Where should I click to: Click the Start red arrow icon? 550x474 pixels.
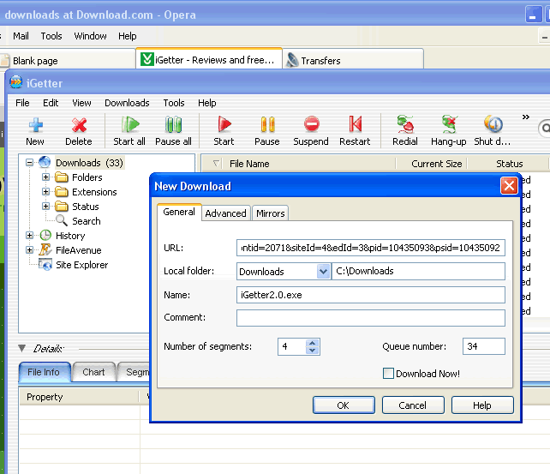click(224, 124)
